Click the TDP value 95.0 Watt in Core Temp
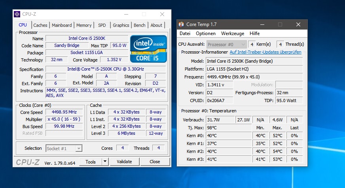This screenshot has width=345, height=188. [289, 101]
